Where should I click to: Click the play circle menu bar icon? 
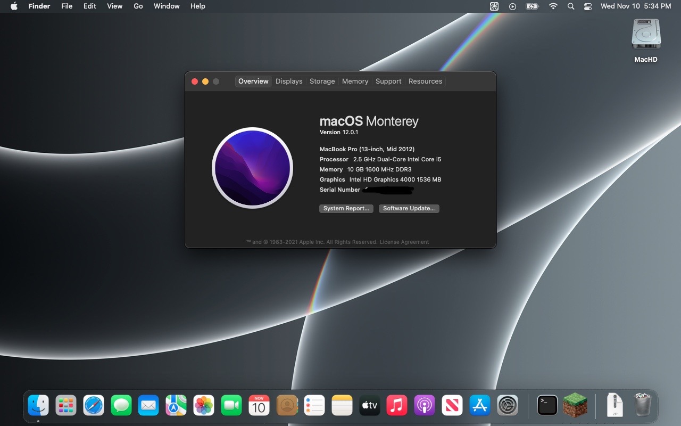pyautogui.click(x=512, y=6)
